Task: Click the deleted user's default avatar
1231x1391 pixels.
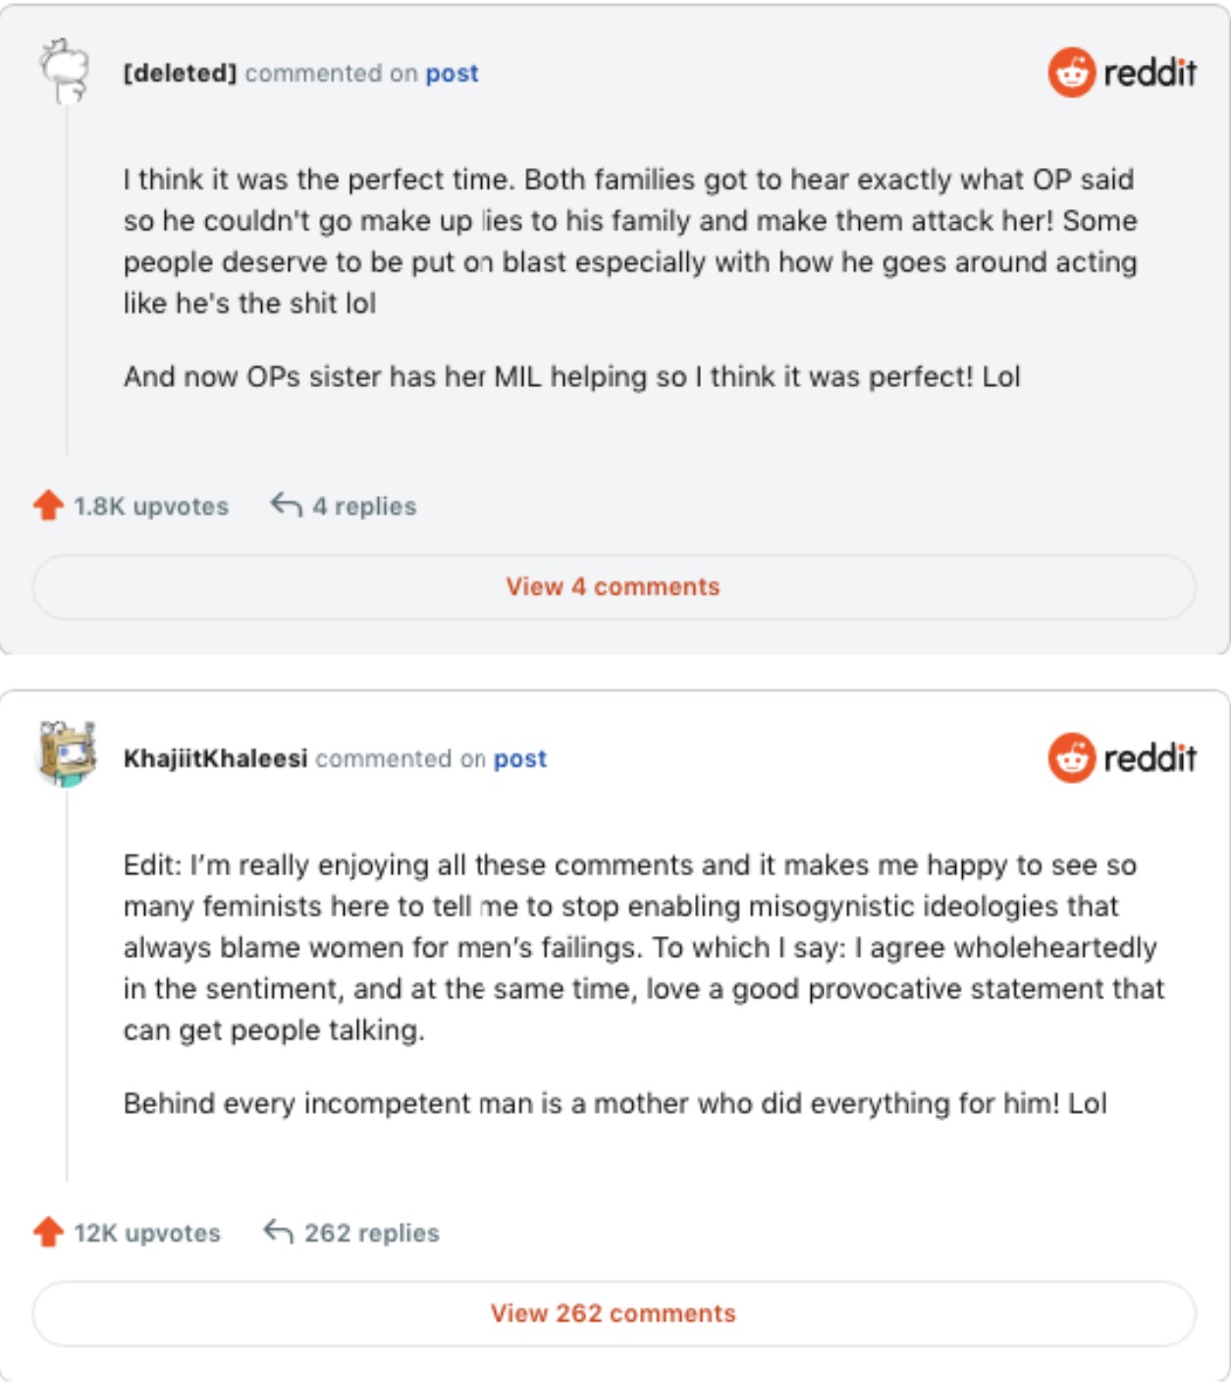Action: point(65,71)
